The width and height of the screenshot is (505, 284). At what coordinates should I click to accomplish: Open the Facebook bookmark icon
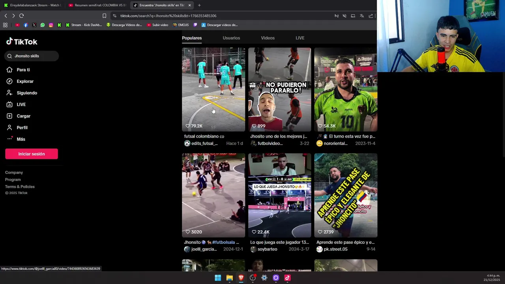26,25
